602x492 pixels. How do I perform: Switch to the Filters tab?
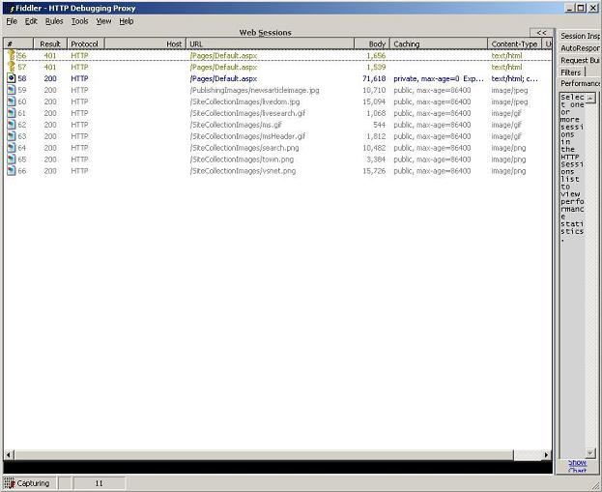coord(571,72)
